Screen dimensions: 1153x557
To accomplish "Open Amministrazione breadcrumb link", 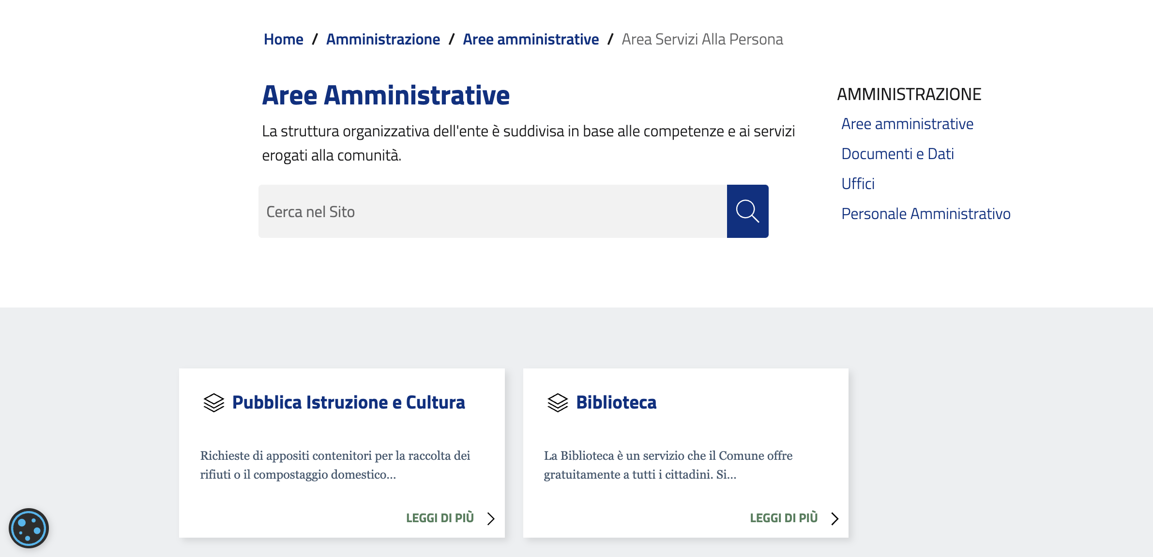I will pos(383,39).
